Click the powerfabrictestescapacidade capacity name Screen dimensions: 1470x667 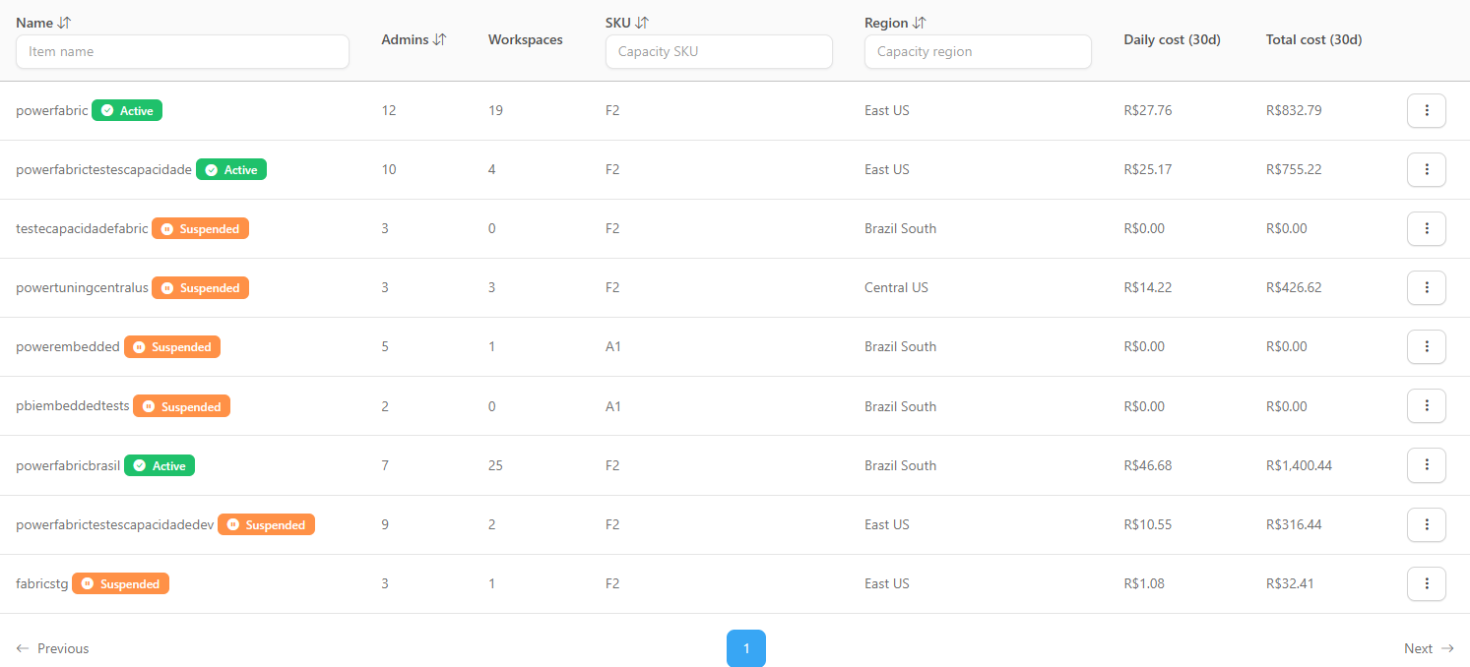tap(103, 169)
